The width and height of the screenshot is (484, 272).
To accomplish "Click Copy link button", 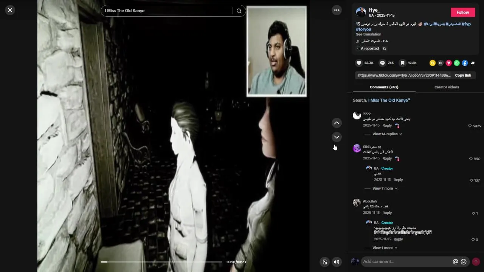I will (x=463, y=76).
